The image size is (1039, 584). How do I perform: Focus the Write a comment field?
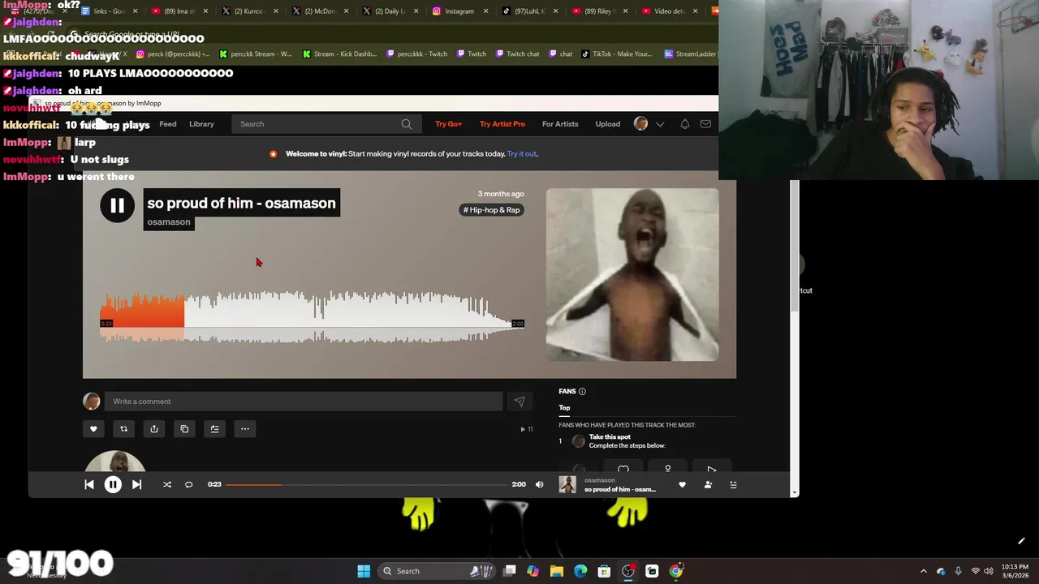tap(304, 401)
